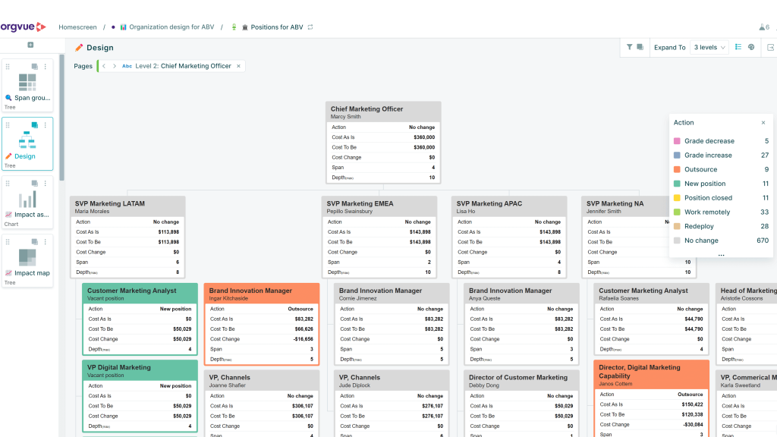Viewport: 777px width, 437px height.
Task: Open Organization design for ABV breadcrumb
Action: 171,27
